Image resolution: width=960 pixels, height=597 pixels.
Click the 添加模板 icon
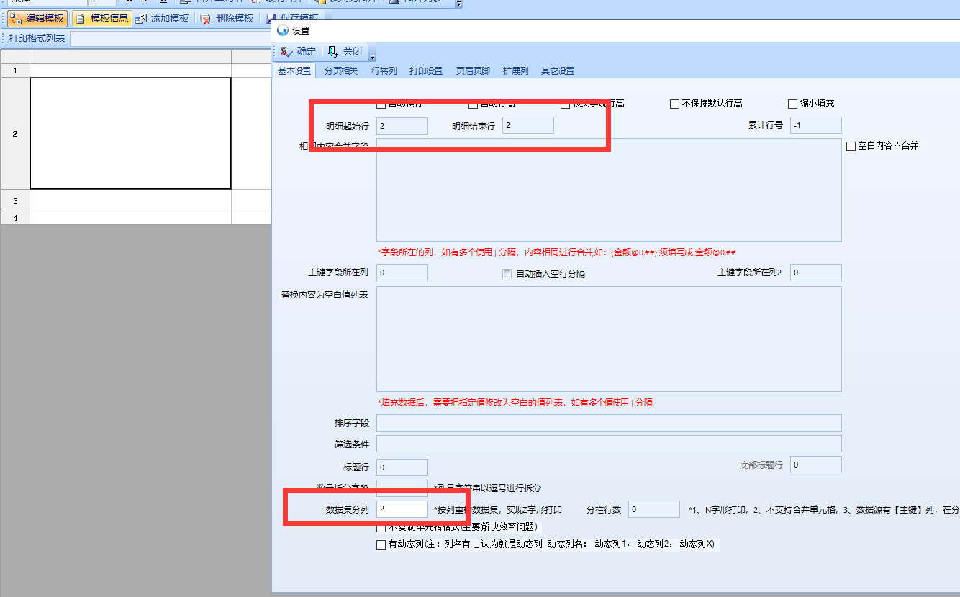coord(141,19)
